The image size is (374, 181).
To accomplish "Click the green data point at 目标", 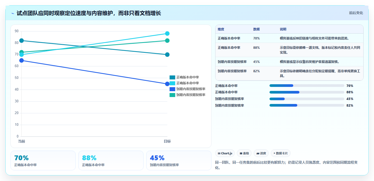I will click(x=167, y=41).
